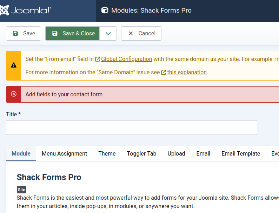The height and width of the screenshot is (213, 279).
Task: Switch to the Upload tab
Action: click(176, 153)
